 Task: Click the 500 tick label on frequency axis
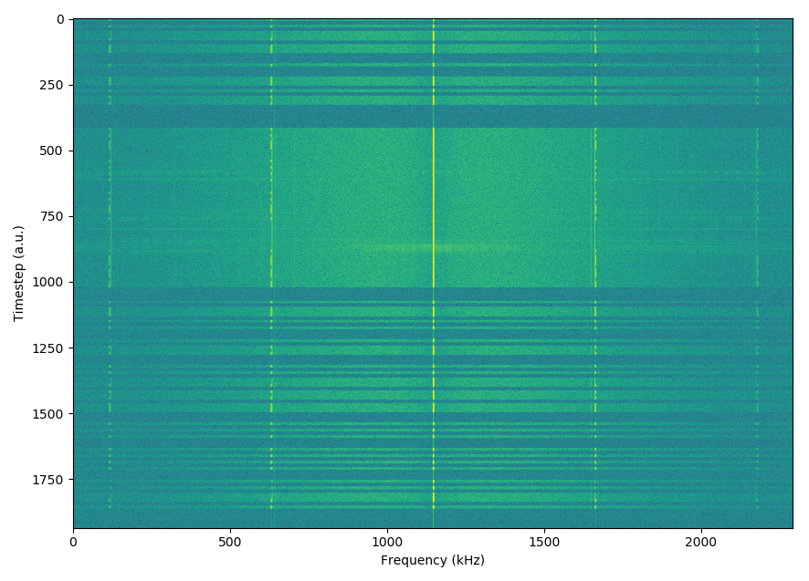click(230, 542)
